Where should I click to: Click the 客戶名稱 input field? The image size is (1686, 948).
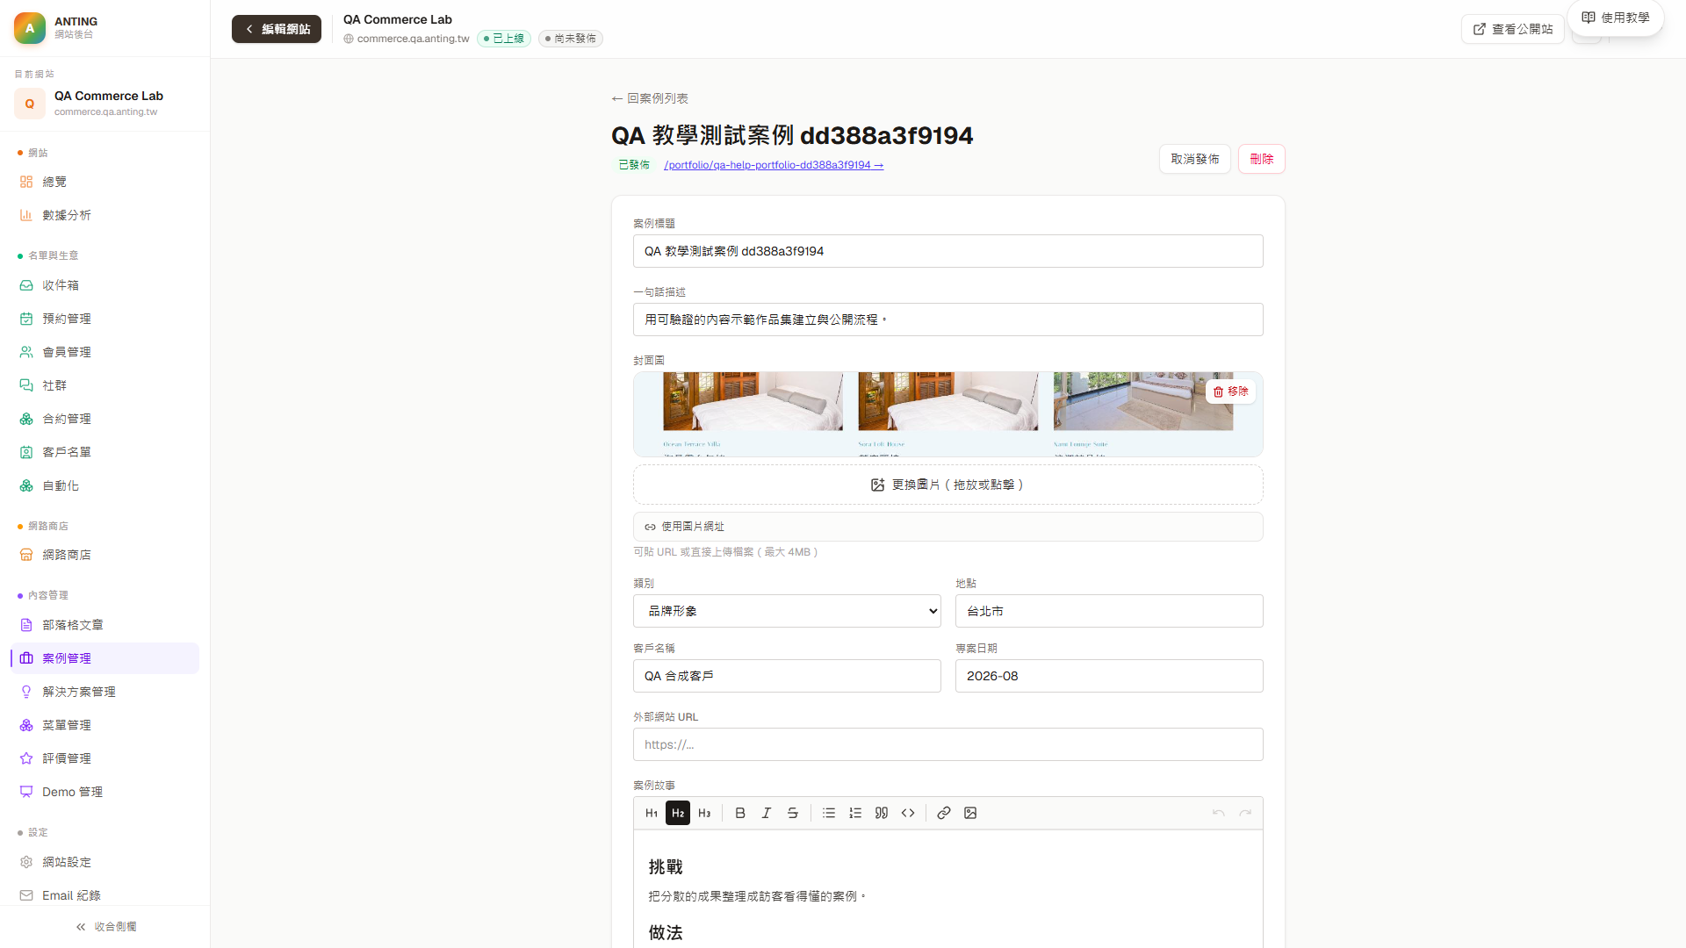click(x=787, y=676)
